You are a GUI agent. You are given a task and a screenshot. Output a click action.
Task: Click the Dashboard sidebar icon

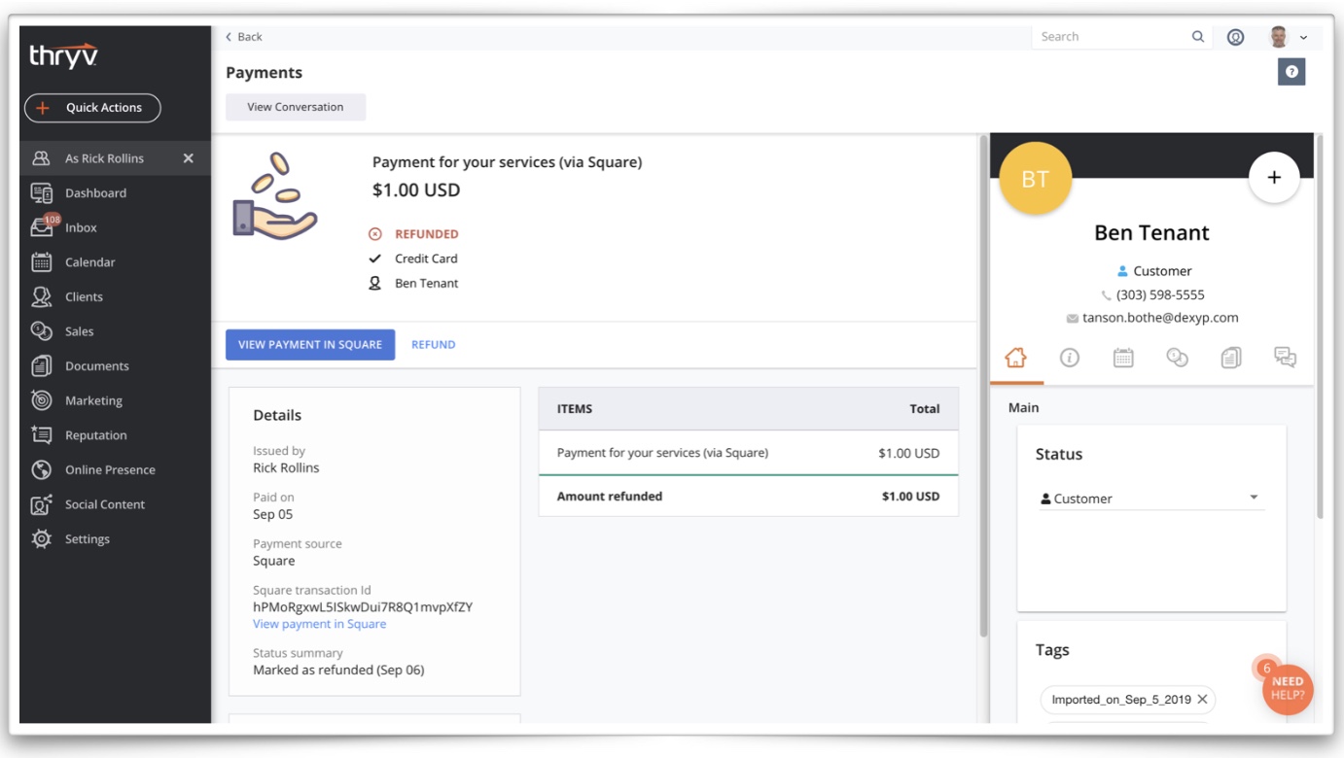click(42, 192)
